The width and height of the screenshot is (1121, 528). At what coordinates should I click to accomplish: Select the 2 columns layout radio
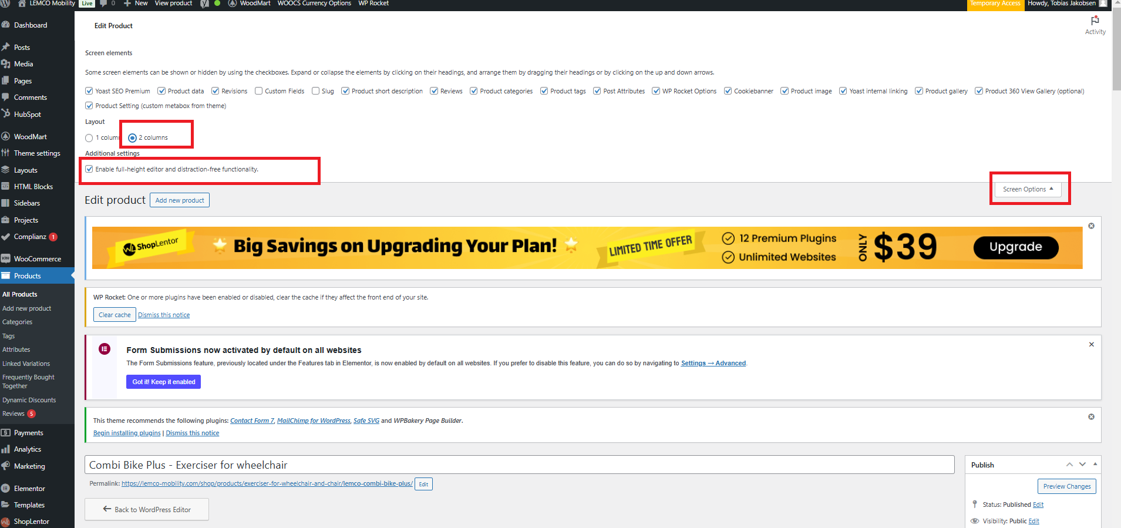point(132,138)
